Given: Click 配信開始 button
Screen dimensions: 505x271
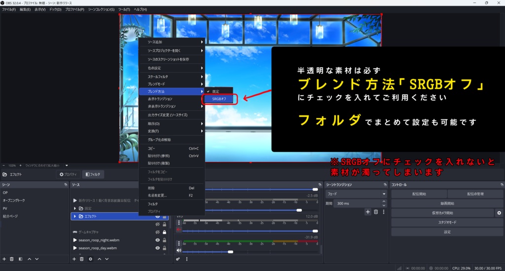Looking at the screenshot, I should 419,194.
